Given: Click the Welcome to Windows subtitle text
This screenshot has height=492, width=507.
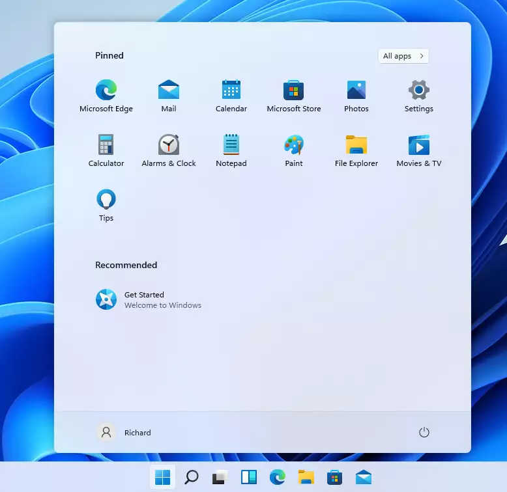Looking at the screenshot, I should pyautogui.click(x=163, y=305).
